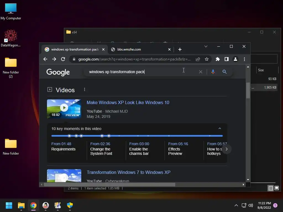Image resolution: width=283 pixels, height=212 pixels.
Task: Play the 18:02 video thumbnail
Action: click(64, 109)
